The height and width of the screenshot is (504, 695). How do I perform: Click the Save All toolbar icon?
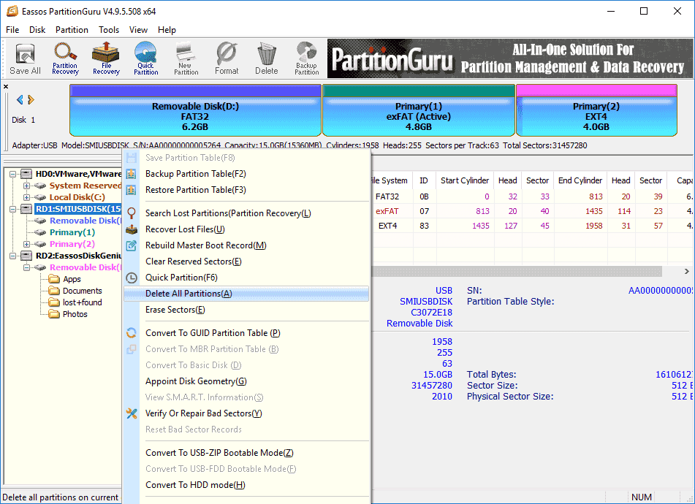click(x=26, y=58)
